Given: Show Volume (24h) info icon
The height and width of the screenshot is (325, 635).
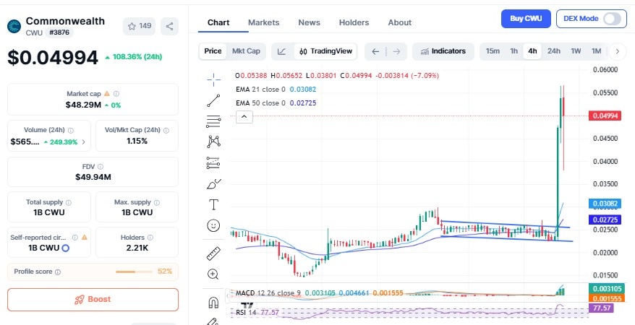Looking at the screenshot, I should pos(71,131).
